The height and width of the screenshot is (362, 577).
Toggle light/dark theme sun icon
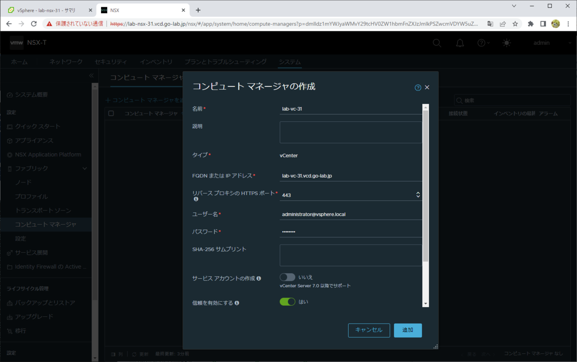tap(506, 43)
